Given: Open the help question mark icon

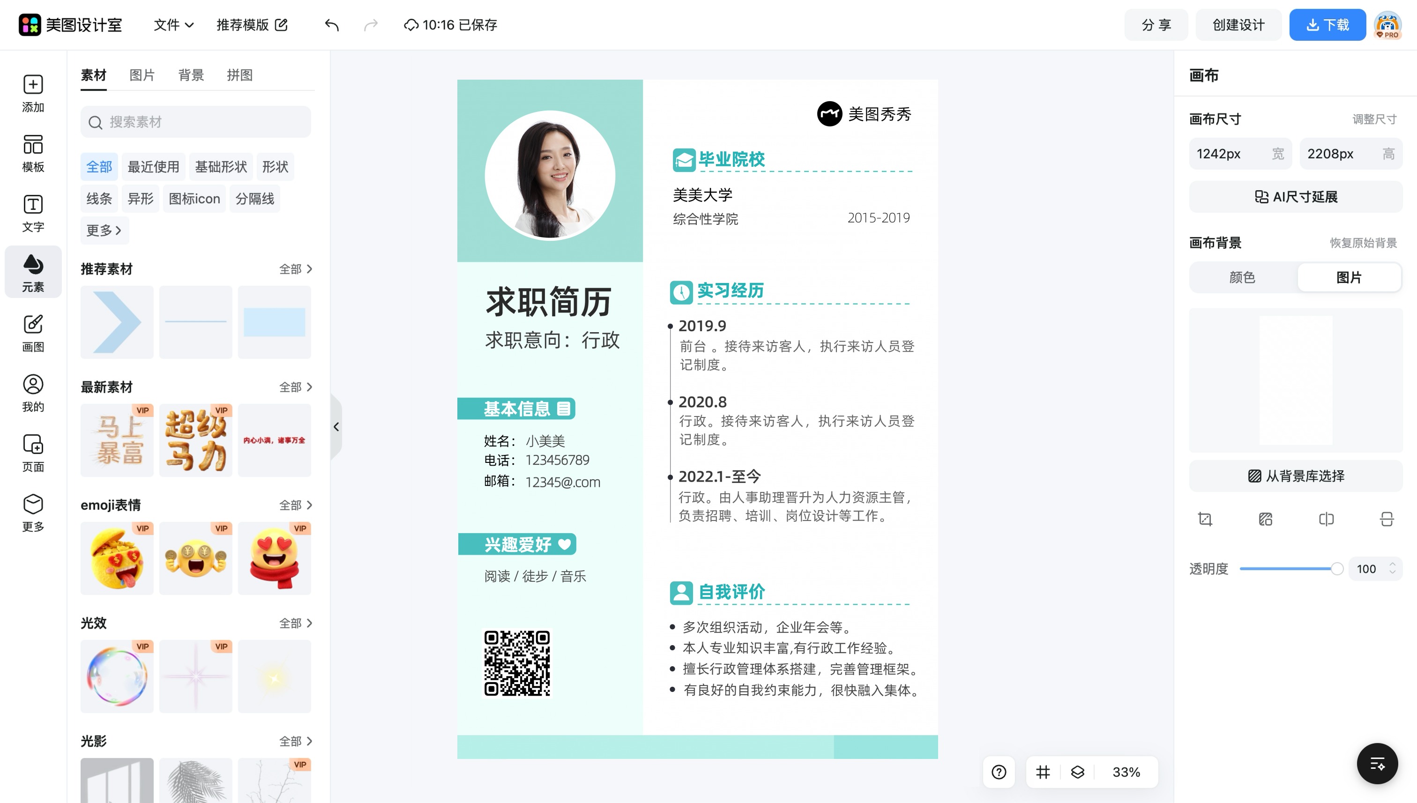Looking at the screenshot, I should 999,772.
